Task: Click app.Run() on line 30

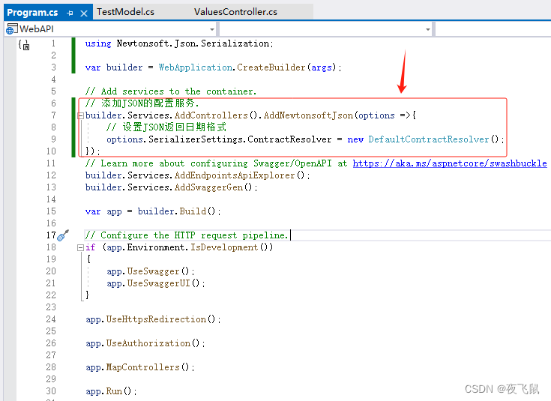Action: coord(111,391)
